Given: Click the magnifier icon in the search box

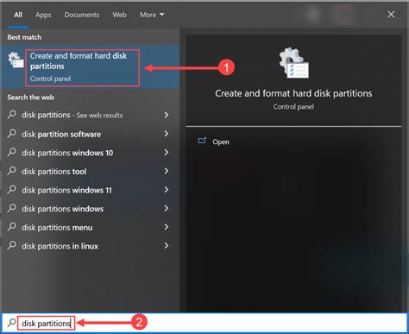Looking at the screenshot, I should (11, 323).
